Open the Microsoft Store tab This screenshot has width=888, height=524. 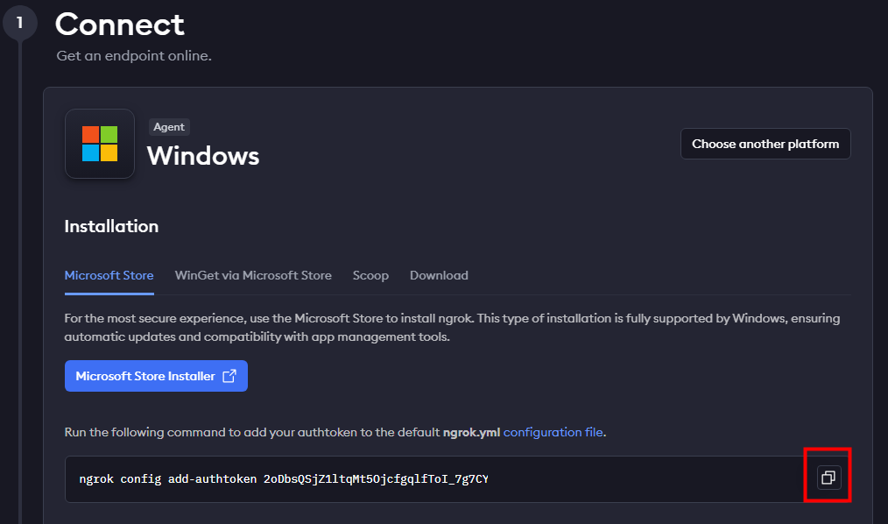point(109,275)
